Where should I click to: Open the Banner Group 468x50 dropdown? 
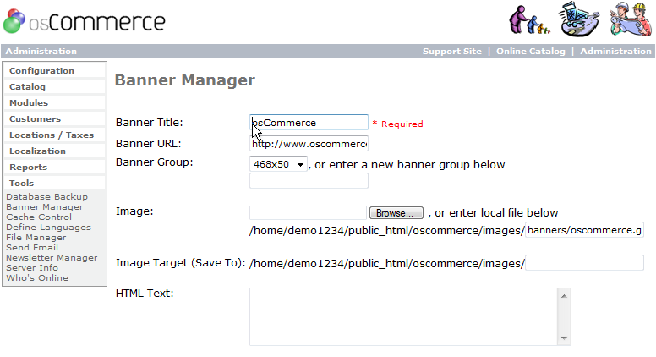pyautogui.click(x=278, y=164)
